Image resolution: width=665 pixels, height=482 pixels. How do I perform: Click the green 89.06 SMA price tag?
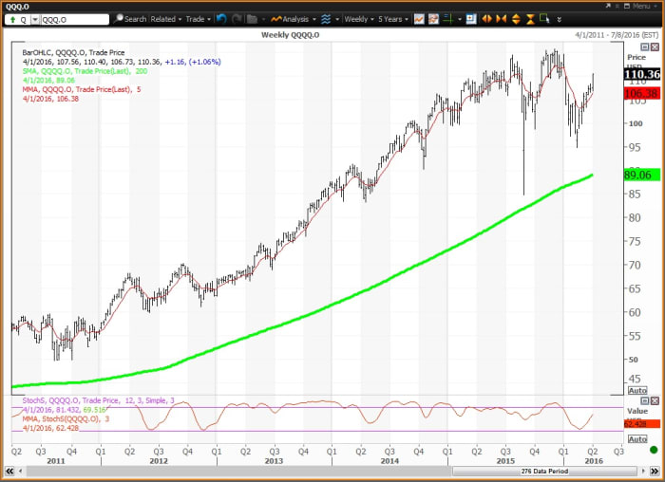(641, 175)
